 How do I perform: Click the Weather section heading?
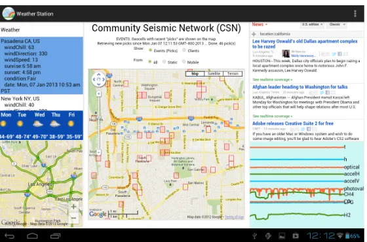click(x=10, y=30)
